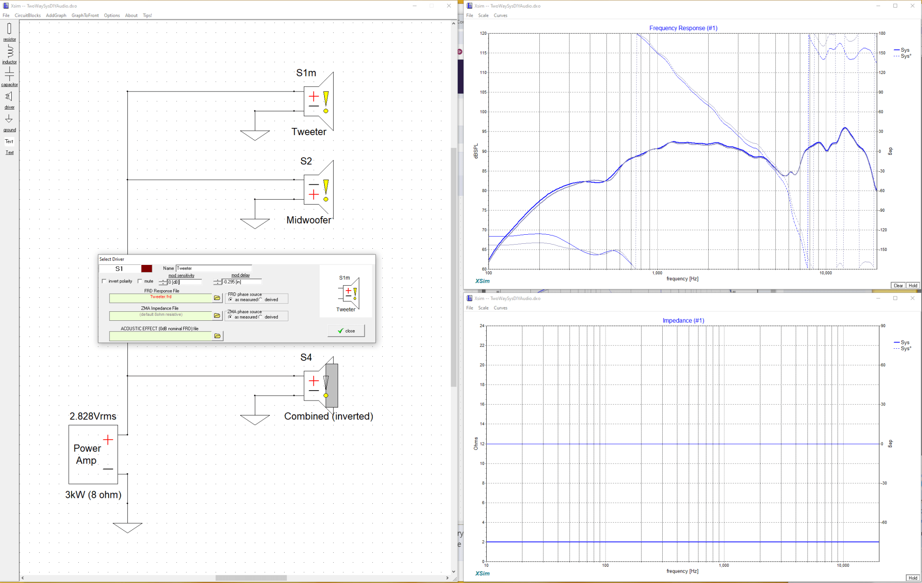The width and height of the screenshot is (922, 583).
Task: Open the CircuitBlocks menu
Action: tap(27, 15)
